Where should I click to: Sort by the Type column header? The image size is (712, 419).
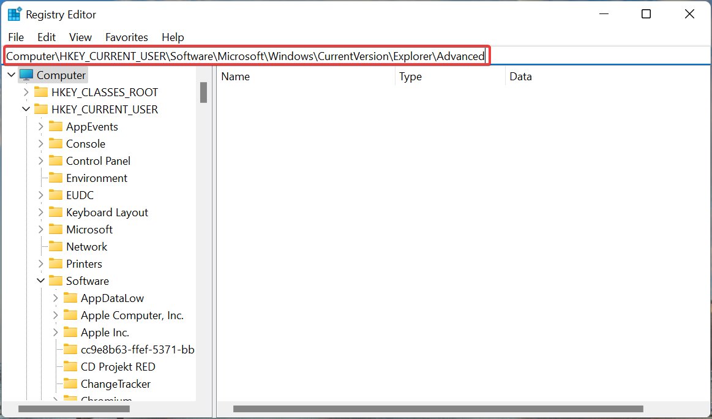click(x=451, y=77)
